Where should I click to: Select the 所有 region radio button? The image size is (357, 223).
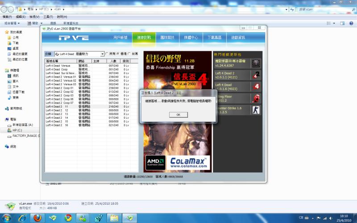point(107,54)
